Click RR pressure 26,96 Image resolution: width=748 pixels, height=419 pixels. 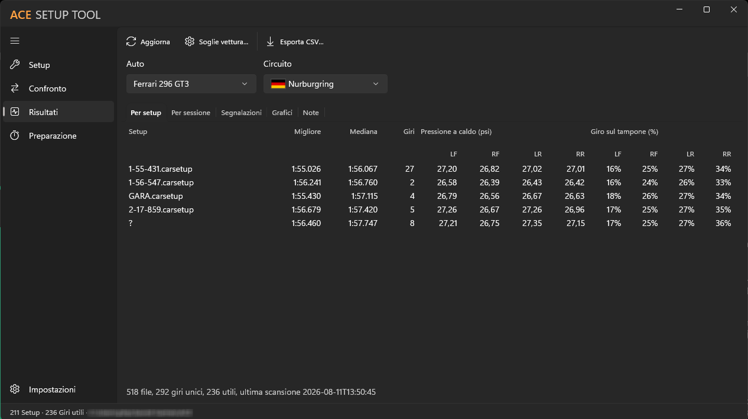click(x=575, y=209)
